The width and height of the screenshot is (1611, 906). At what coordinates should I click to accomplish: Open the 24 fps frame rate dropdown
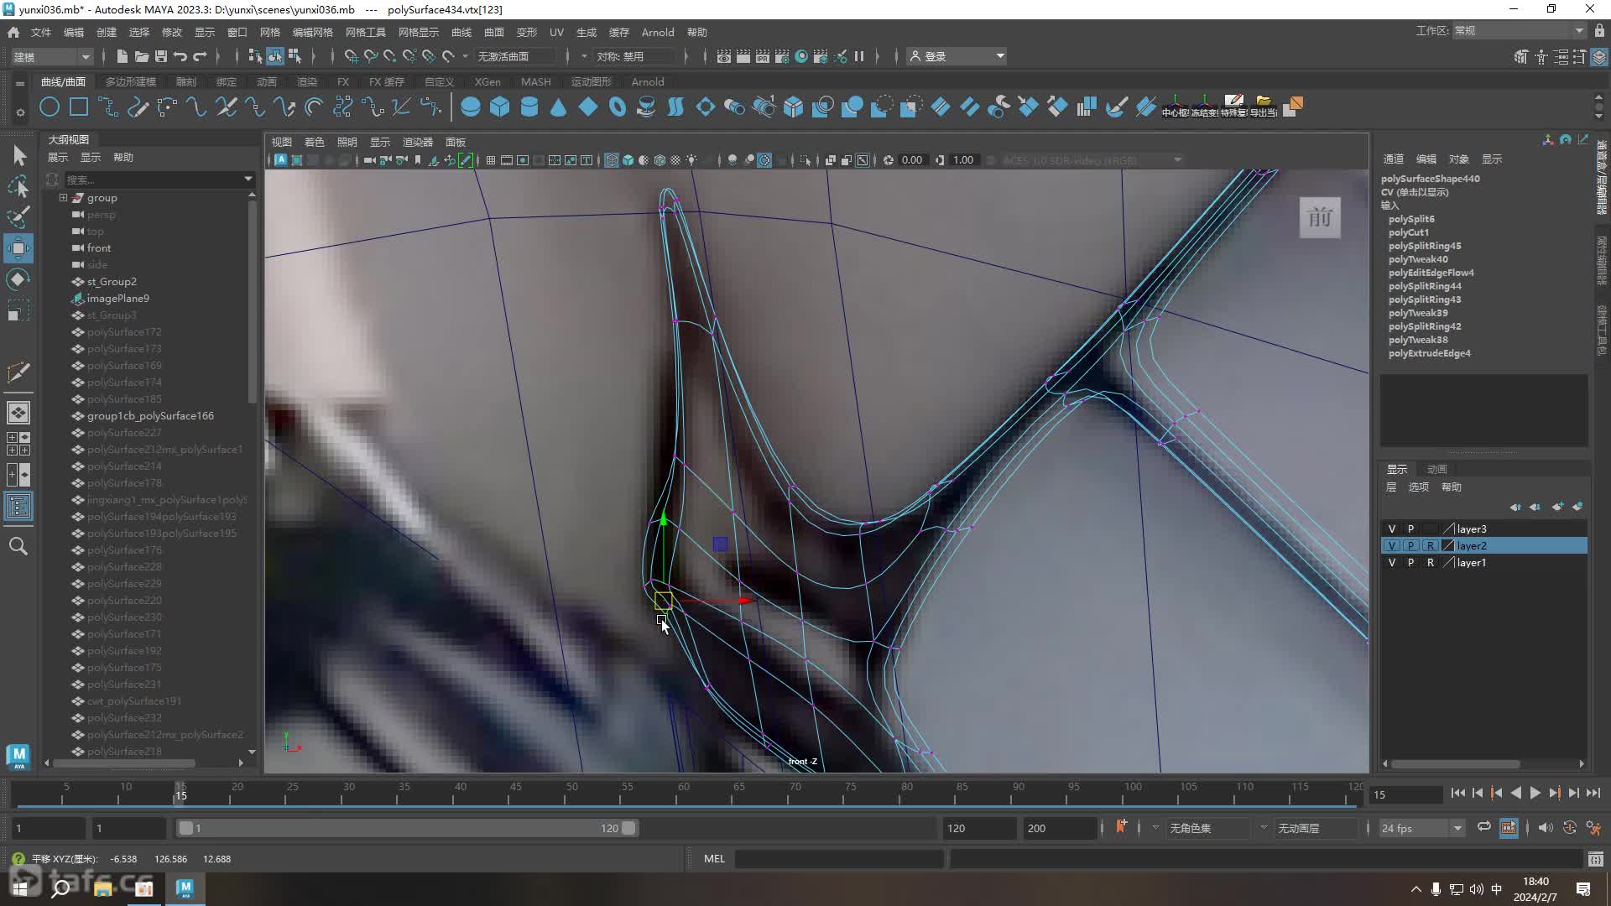click(1421, 828)
